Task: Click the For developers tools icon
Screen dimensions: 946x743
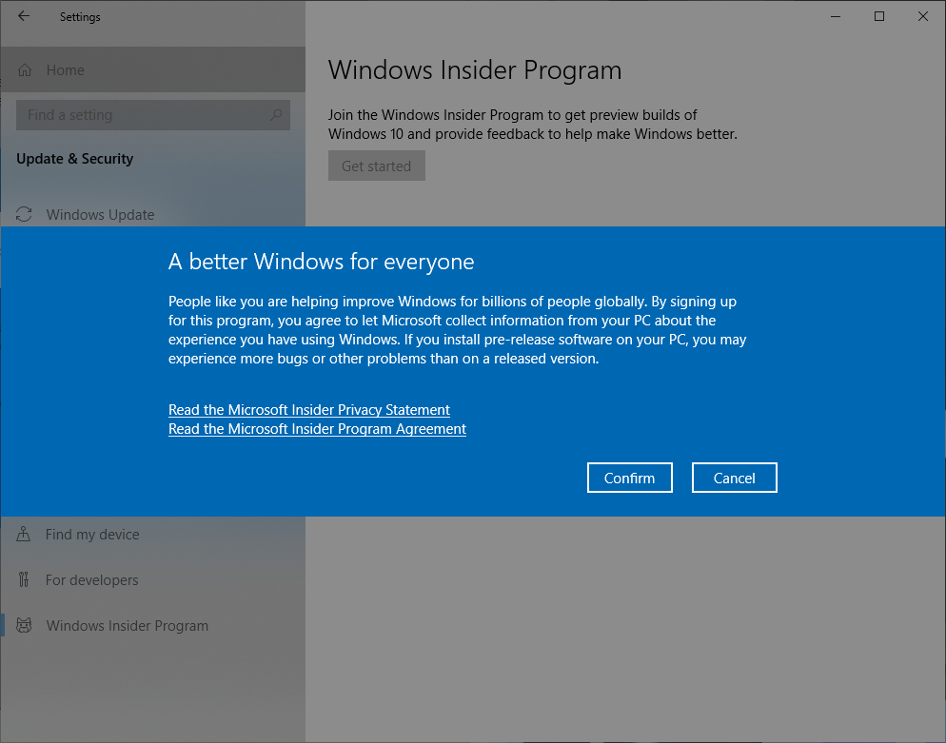Action: 21,579
